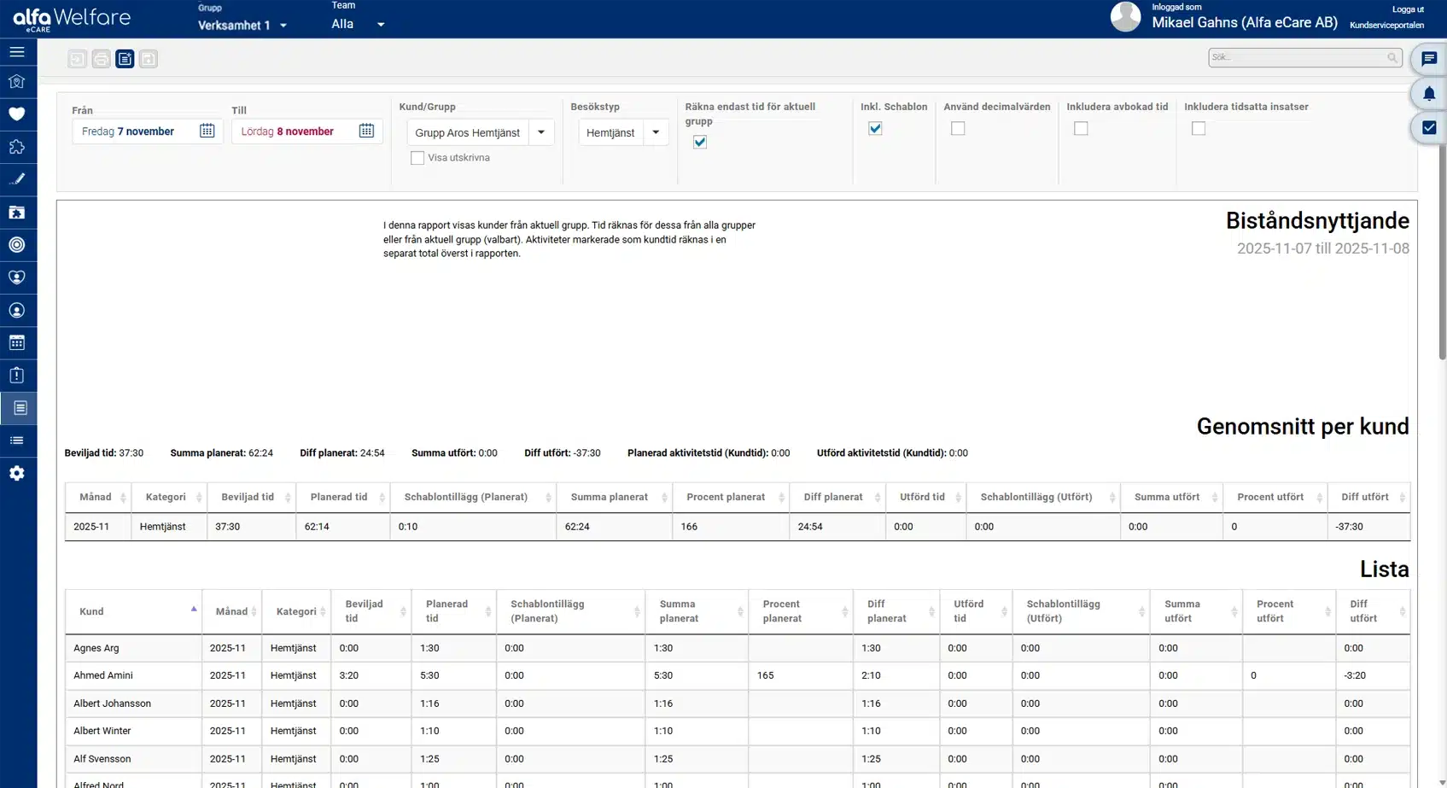Screen dimensions: 1447x788
Task: Select the heart icon in the sidebar
Action: pos(17,114)
